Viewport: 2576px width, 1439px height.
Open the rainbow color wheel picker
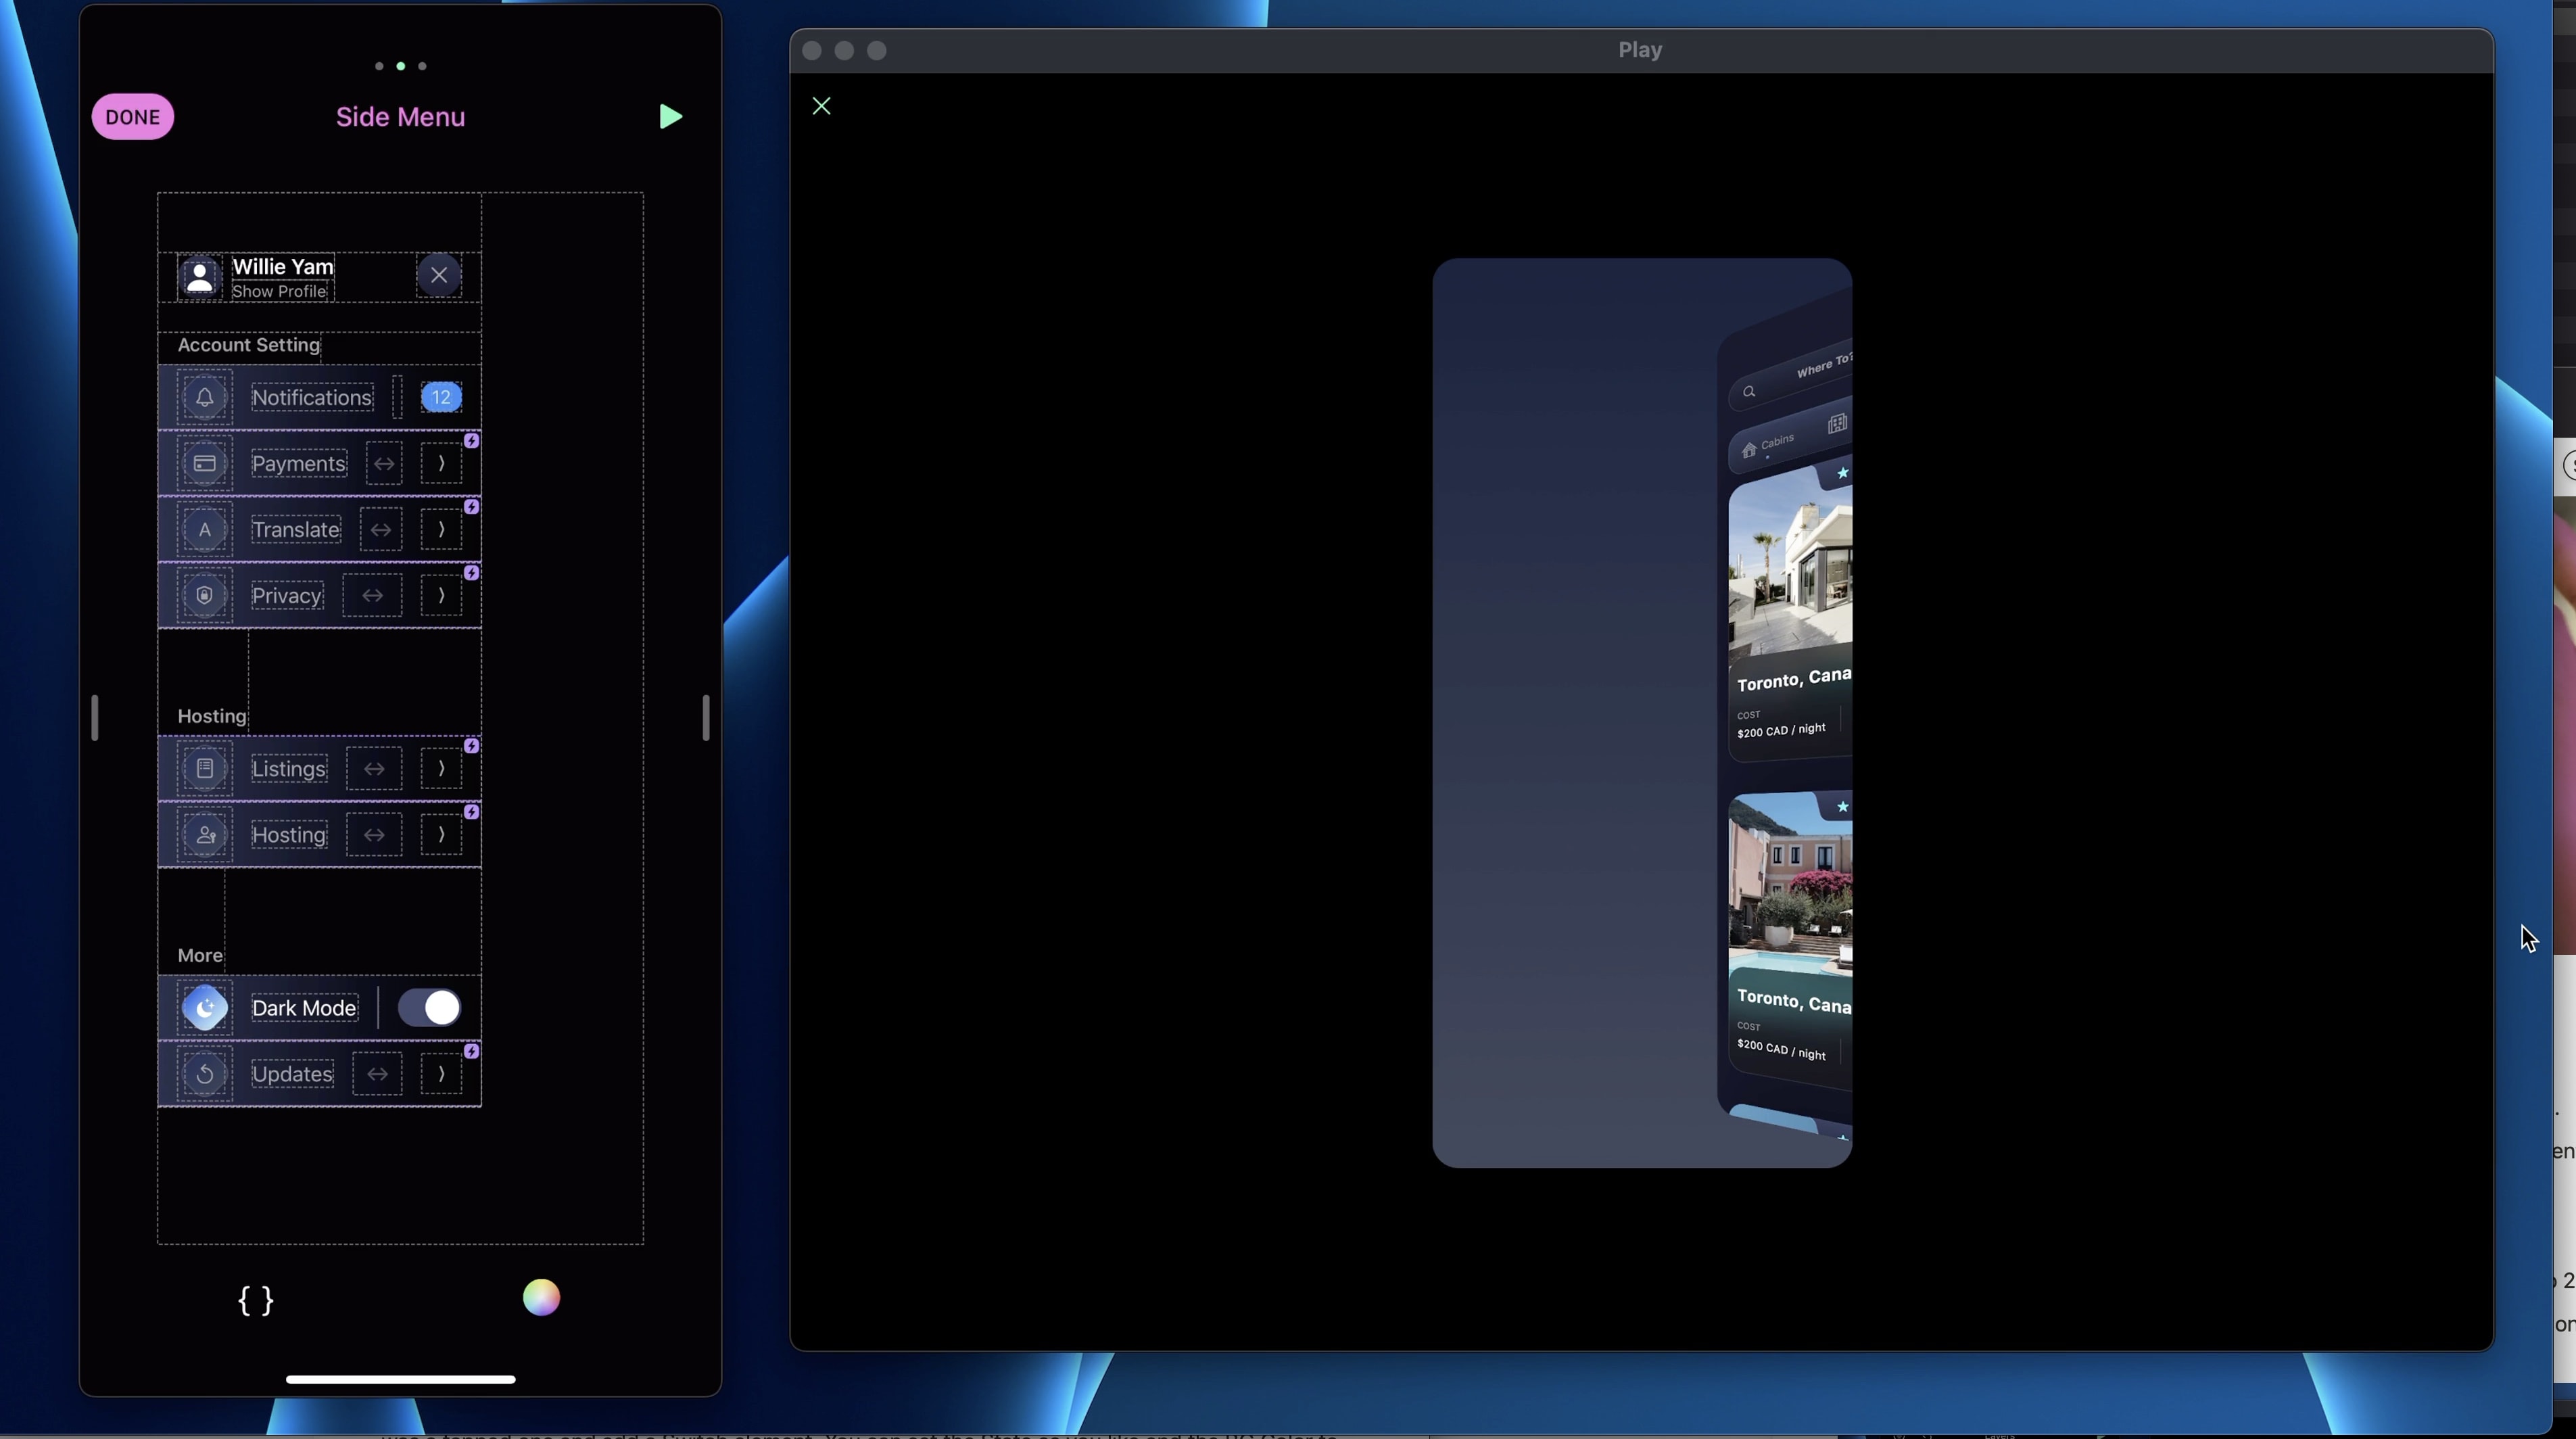[x=541, y=1298]
